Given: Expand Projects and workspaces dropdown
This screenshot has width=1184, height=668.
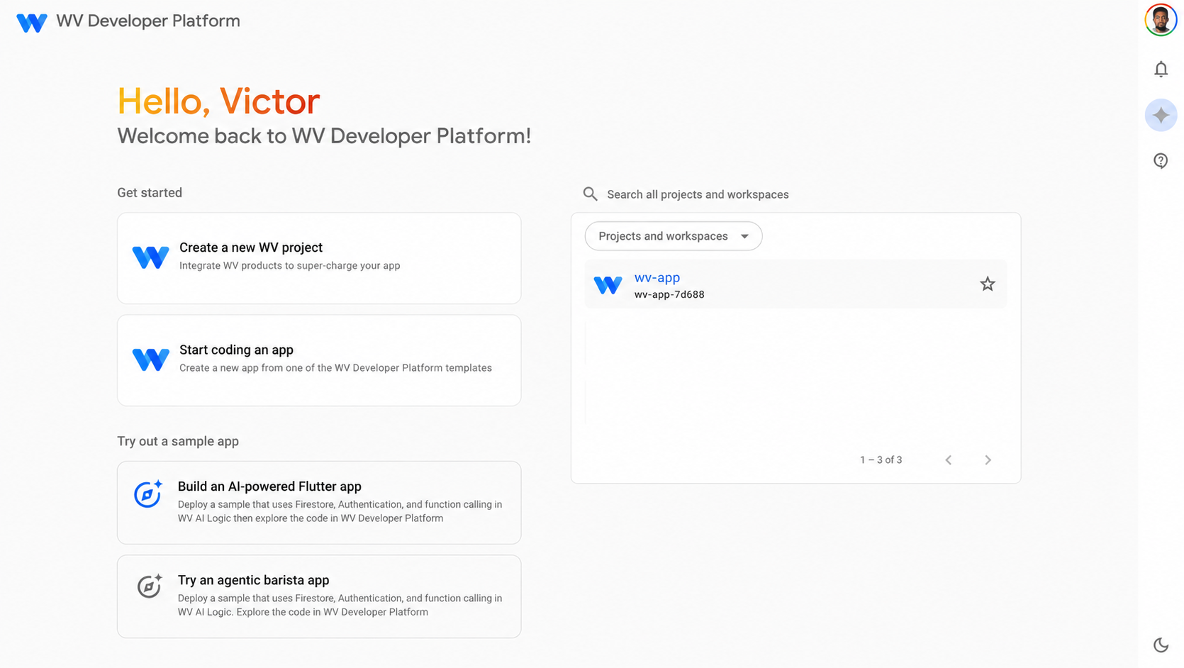Looking at the screenshot, I should pyautogui.click(x=673, y=236).
